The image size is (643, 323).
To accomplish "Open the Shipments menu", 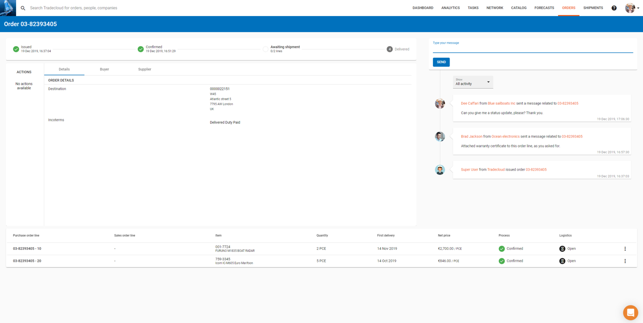I will click(593, 8).
